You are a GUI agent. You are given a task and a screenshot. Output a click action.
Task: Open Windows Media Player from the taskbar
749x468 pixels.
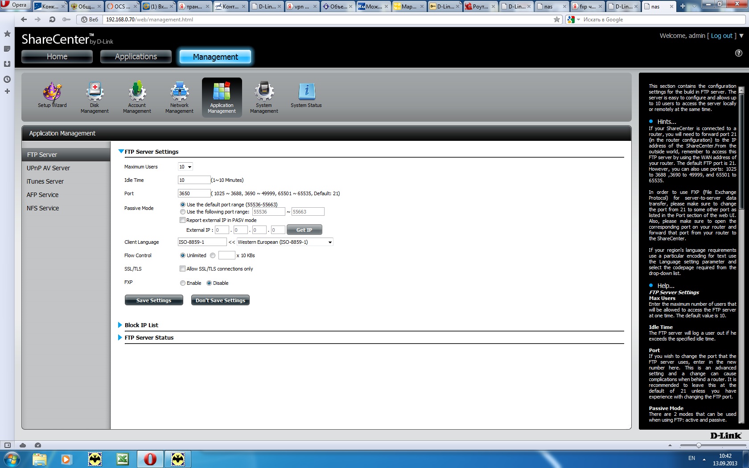coord(66,459)
